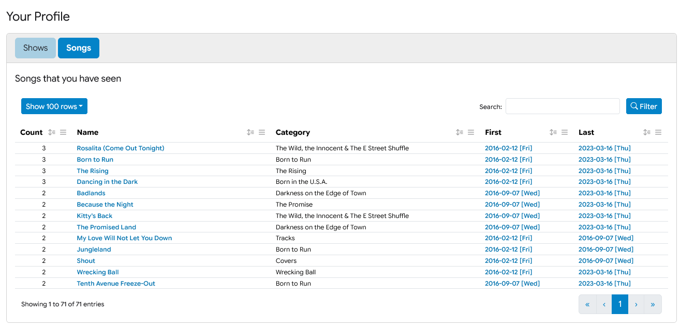Screen dimensions: 680x328
Task: Sort by First date column icon
Action: click(553, 132)
